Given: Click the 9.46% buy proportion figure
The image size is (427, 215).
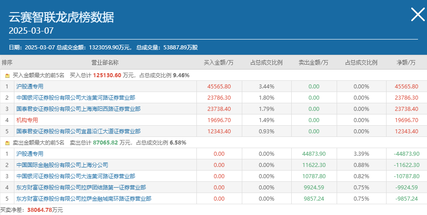Looking at the screenshot, I should tap(181, 75).
